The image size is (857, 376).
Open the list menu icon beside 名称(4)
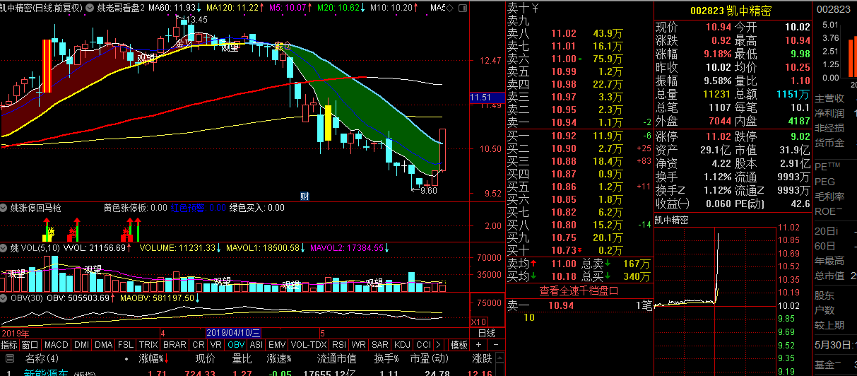pos(10,358)
